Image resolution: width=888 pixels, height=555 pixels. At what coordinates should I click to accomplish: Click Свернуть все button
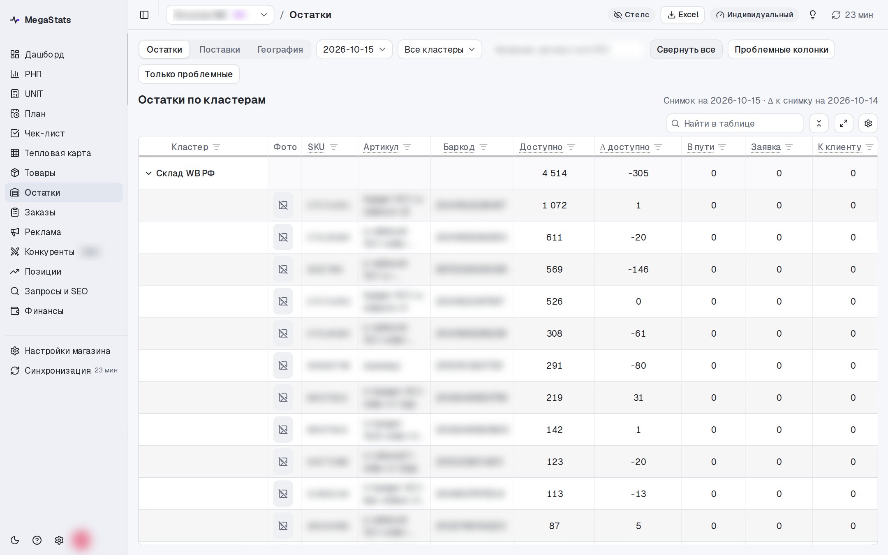click(x=686, y=49)
